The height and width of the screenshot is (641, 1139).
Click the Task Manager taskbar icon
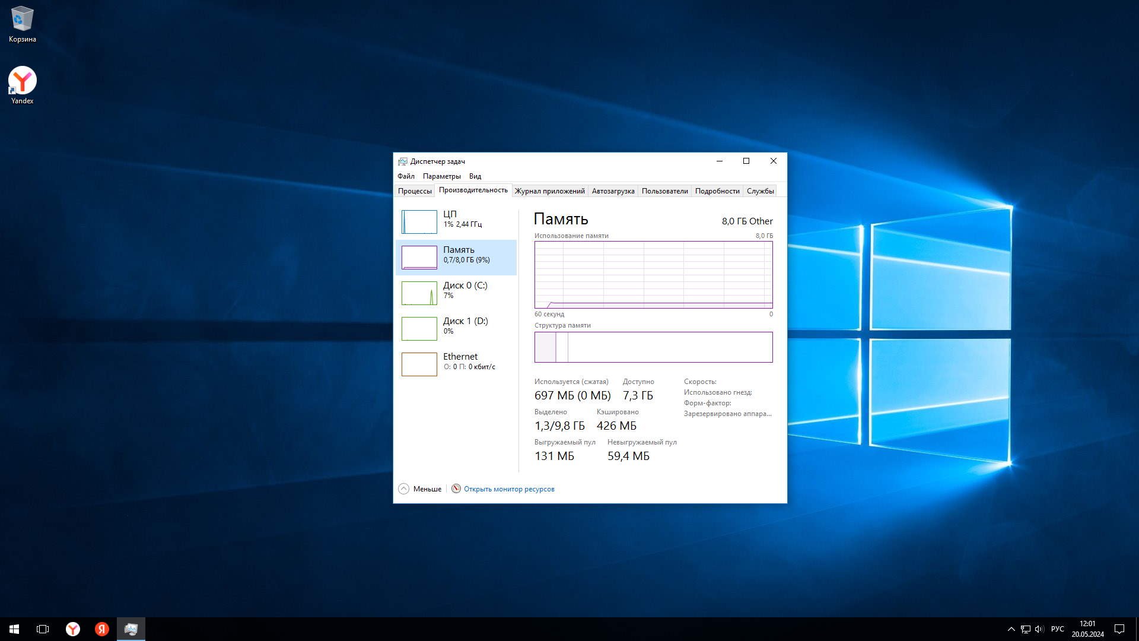pyautogui.click(x=131, y=629)
